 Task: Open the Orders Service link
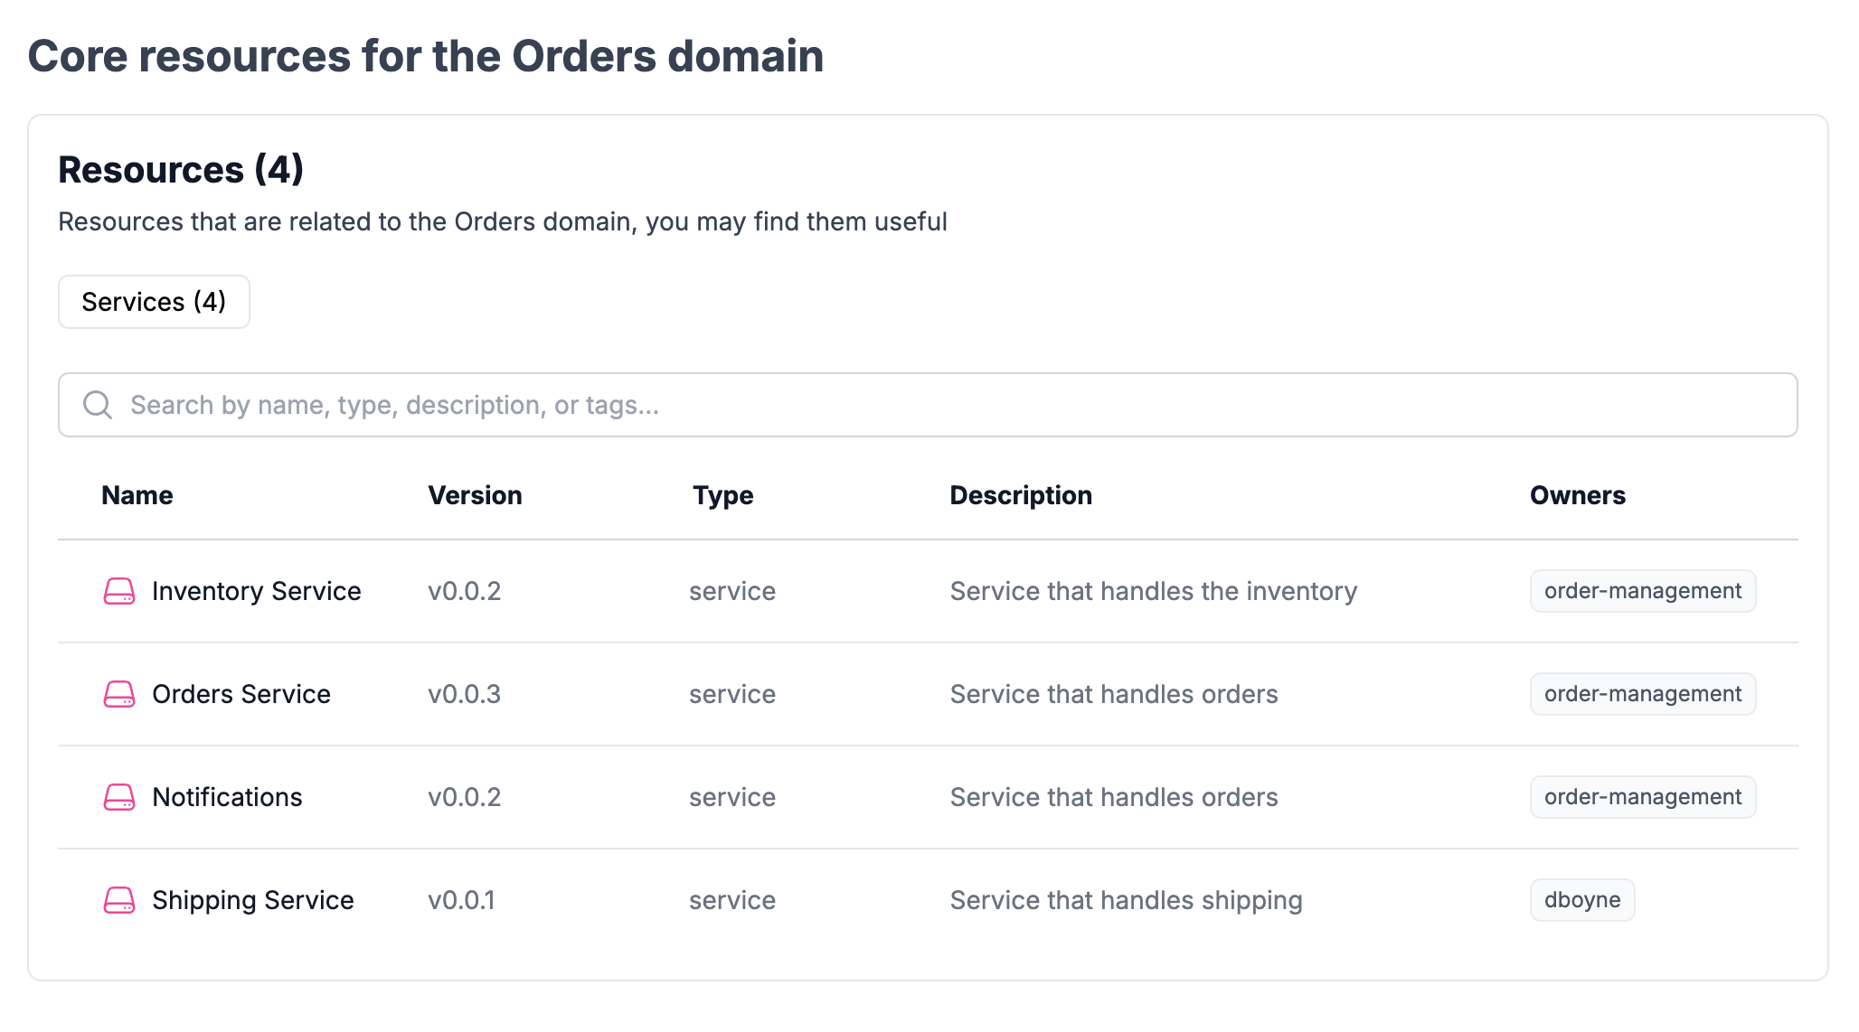(x=241, y=694)
